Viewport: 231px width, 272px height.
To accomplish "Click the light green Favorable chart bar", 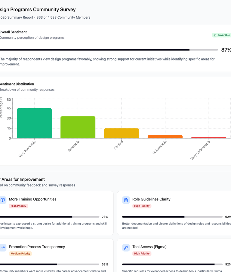I will point(78,127).
